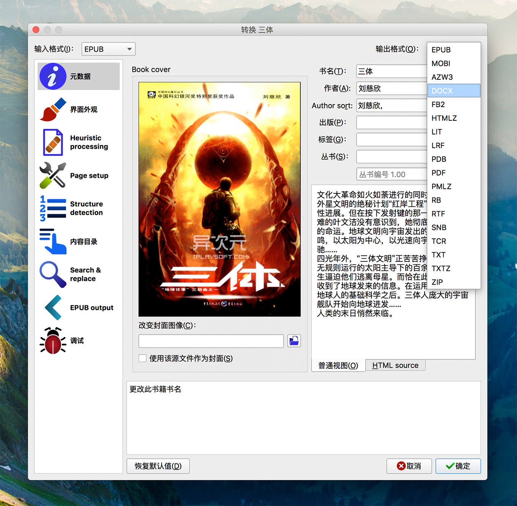The image size is (517, 506).
Task: Click the 改变封面图像 path input field
Action: [x=211, y=341]
